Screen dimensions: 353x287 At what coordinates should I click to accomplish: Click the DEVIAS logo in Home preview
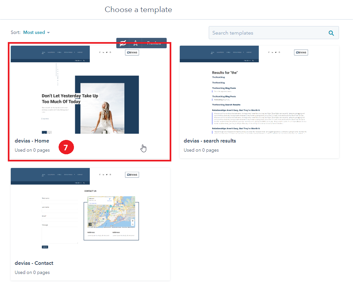coord(132,53)
